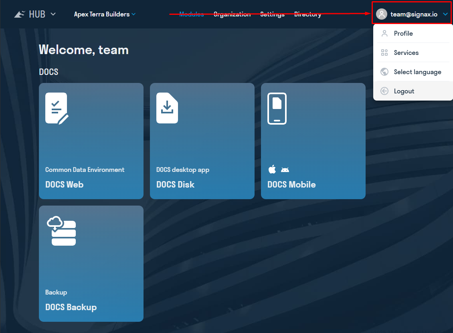
Task: Choose Select language menu entry
Action: click(x=413, y=72)
